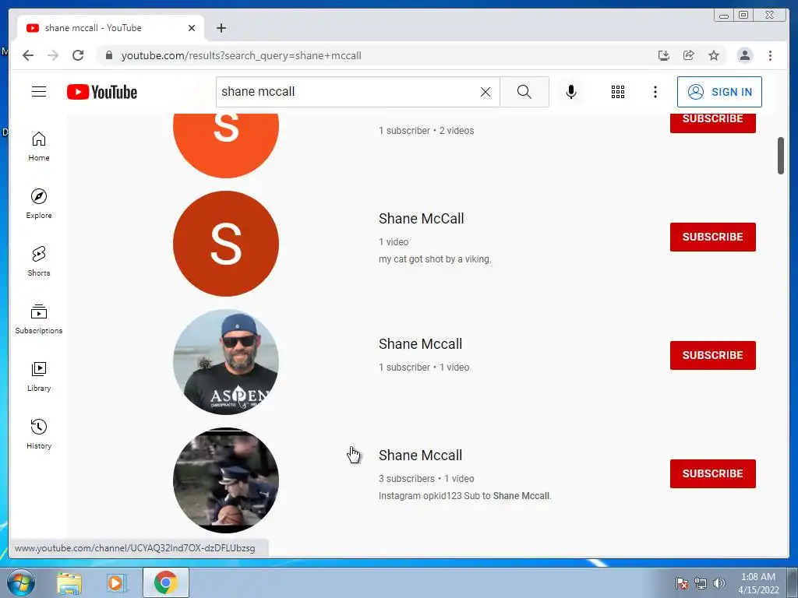This screenshot has width=798, height=598.
Task: Click 'my cat got shot by a viking.' text
Action: click(435, 259)
